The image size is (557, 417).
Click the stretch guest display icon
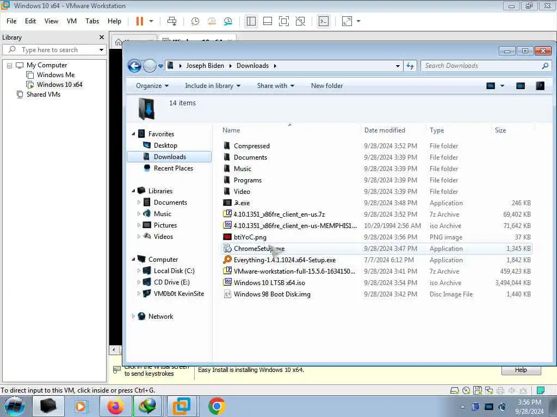tap(346, 21)
